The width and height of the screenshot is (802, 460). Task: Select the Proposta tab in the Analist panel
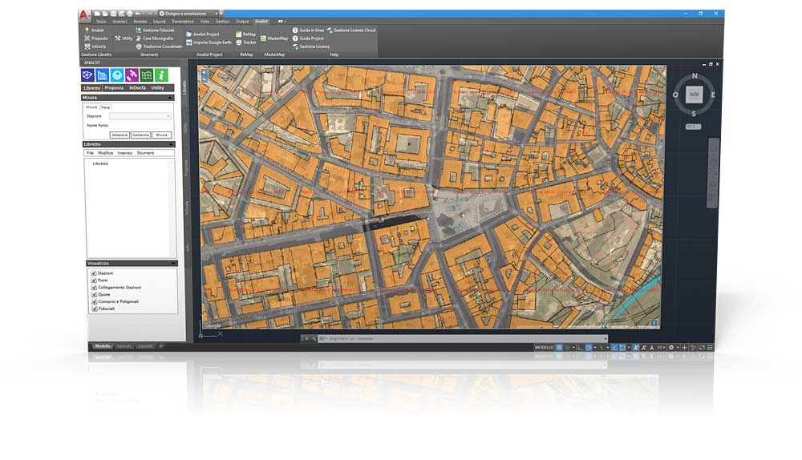pyautogui.click(x=114, y=88)
